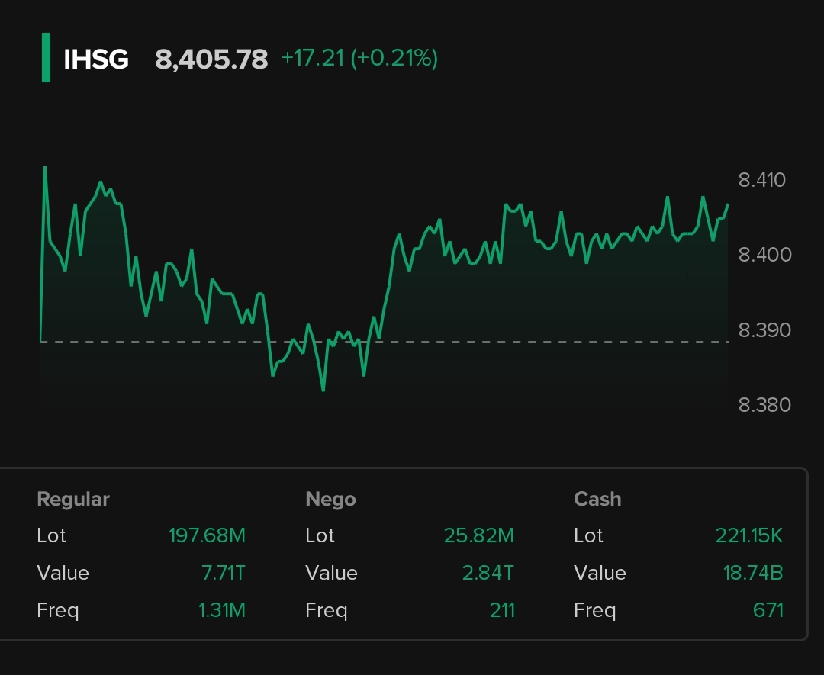The height and width of the screenshot is (675, 824).
Task: Select the Regular market header
Action: click(73, 499)
